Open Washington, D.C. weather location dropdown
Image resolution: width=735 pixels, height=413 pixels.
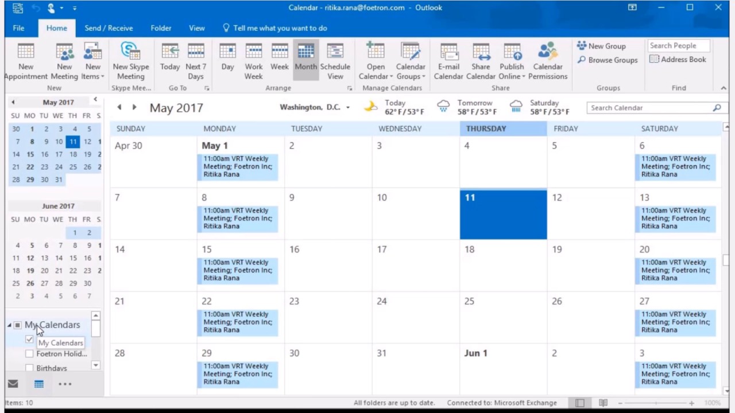point(347,108)
